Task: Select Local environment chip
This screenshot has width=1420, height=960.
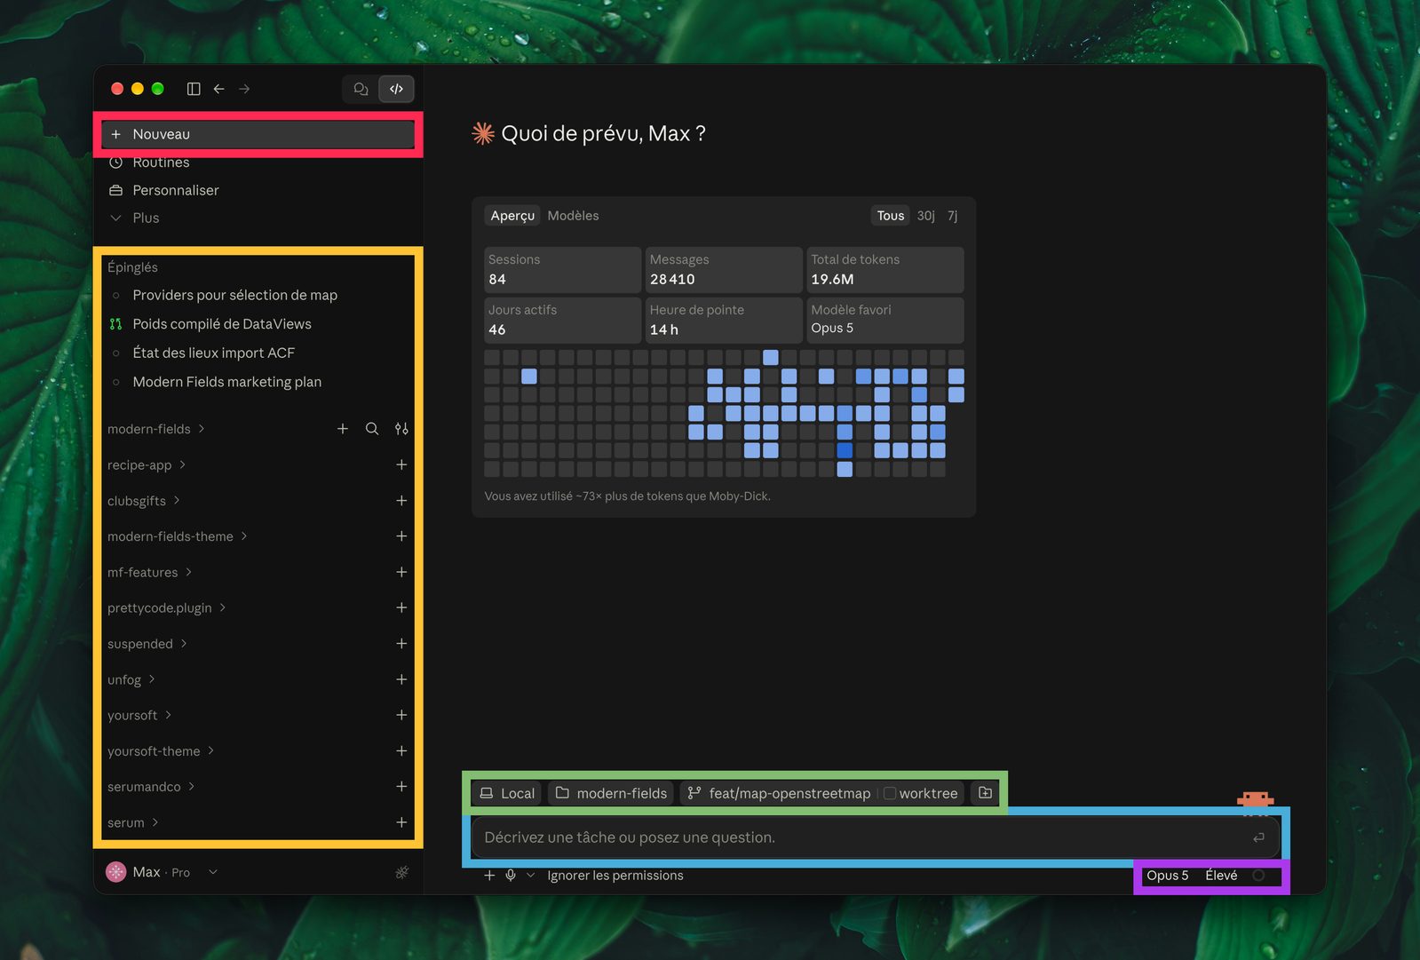Action: [507, 793]
